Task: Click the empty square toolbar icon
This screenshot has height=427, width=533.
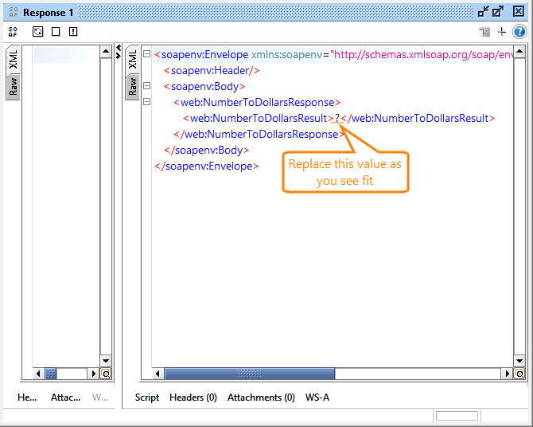Action: tap(56, 32)
